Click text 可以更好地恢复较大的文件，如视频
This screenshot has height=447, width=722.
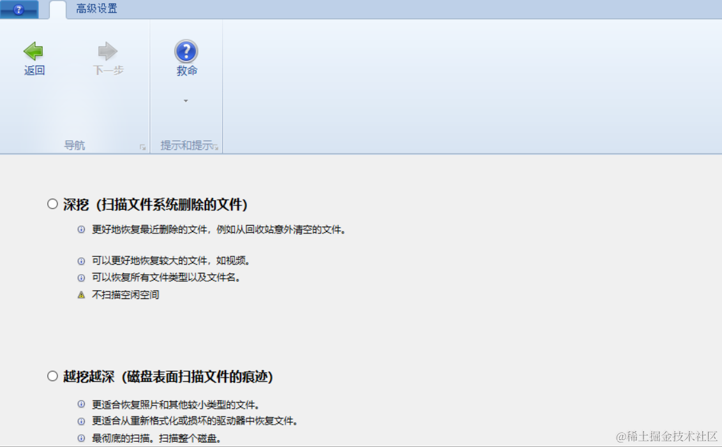[171, 261]
